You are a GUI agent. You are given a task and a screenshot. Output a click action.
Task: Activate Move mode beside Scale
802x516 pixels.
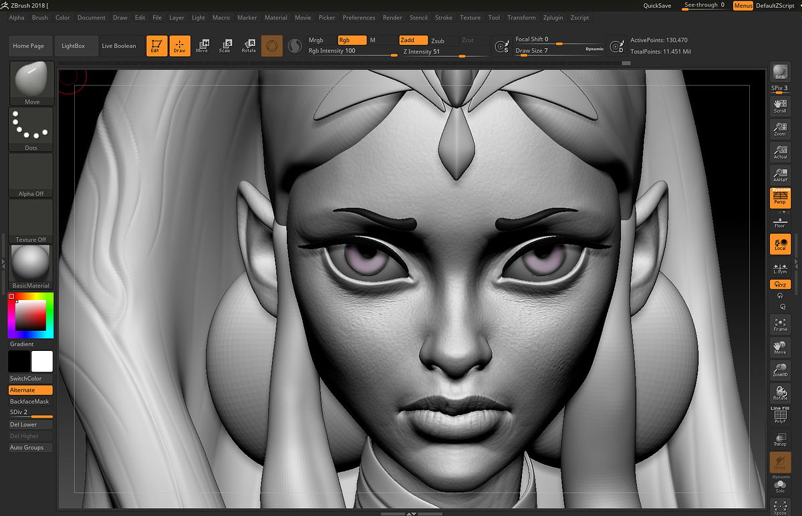202,46
